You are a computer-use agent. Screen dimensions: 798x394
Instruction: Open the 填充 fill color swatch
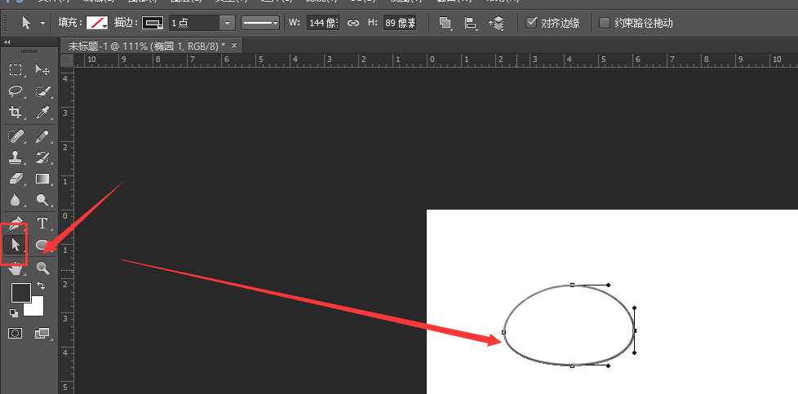(97, 23)
